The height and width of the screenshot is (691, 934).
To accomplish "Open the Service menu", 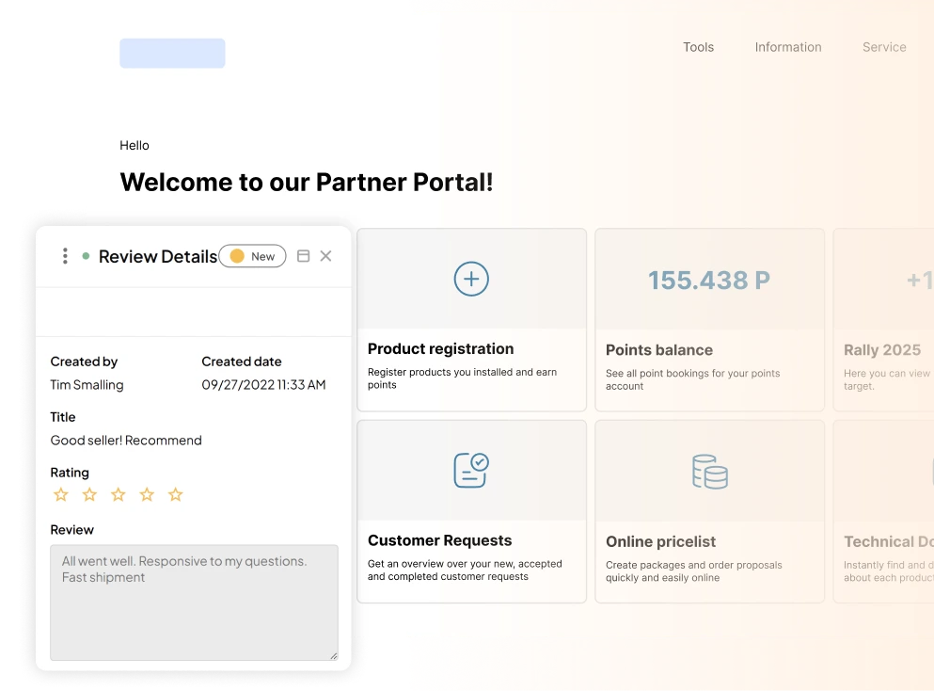I will tap(884, 47).
